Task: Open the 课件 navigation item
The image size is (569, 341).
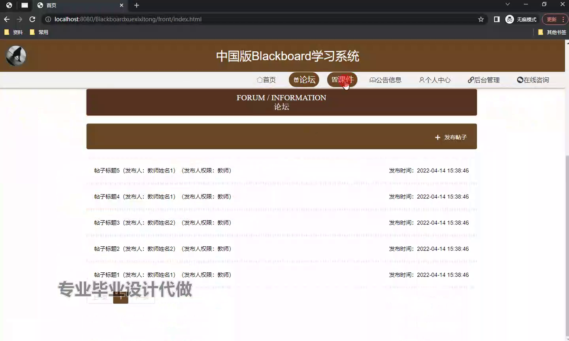Action: click(x=342, y=80)
